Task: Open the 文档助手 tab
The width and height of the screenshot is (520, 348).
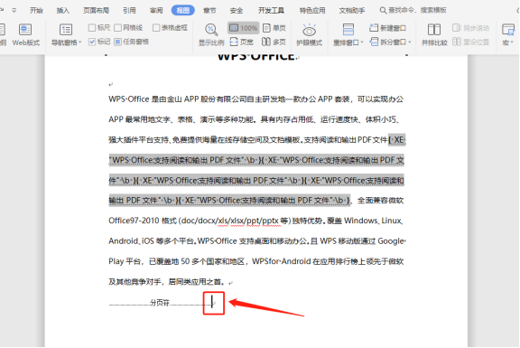Action: click(352, 10)
